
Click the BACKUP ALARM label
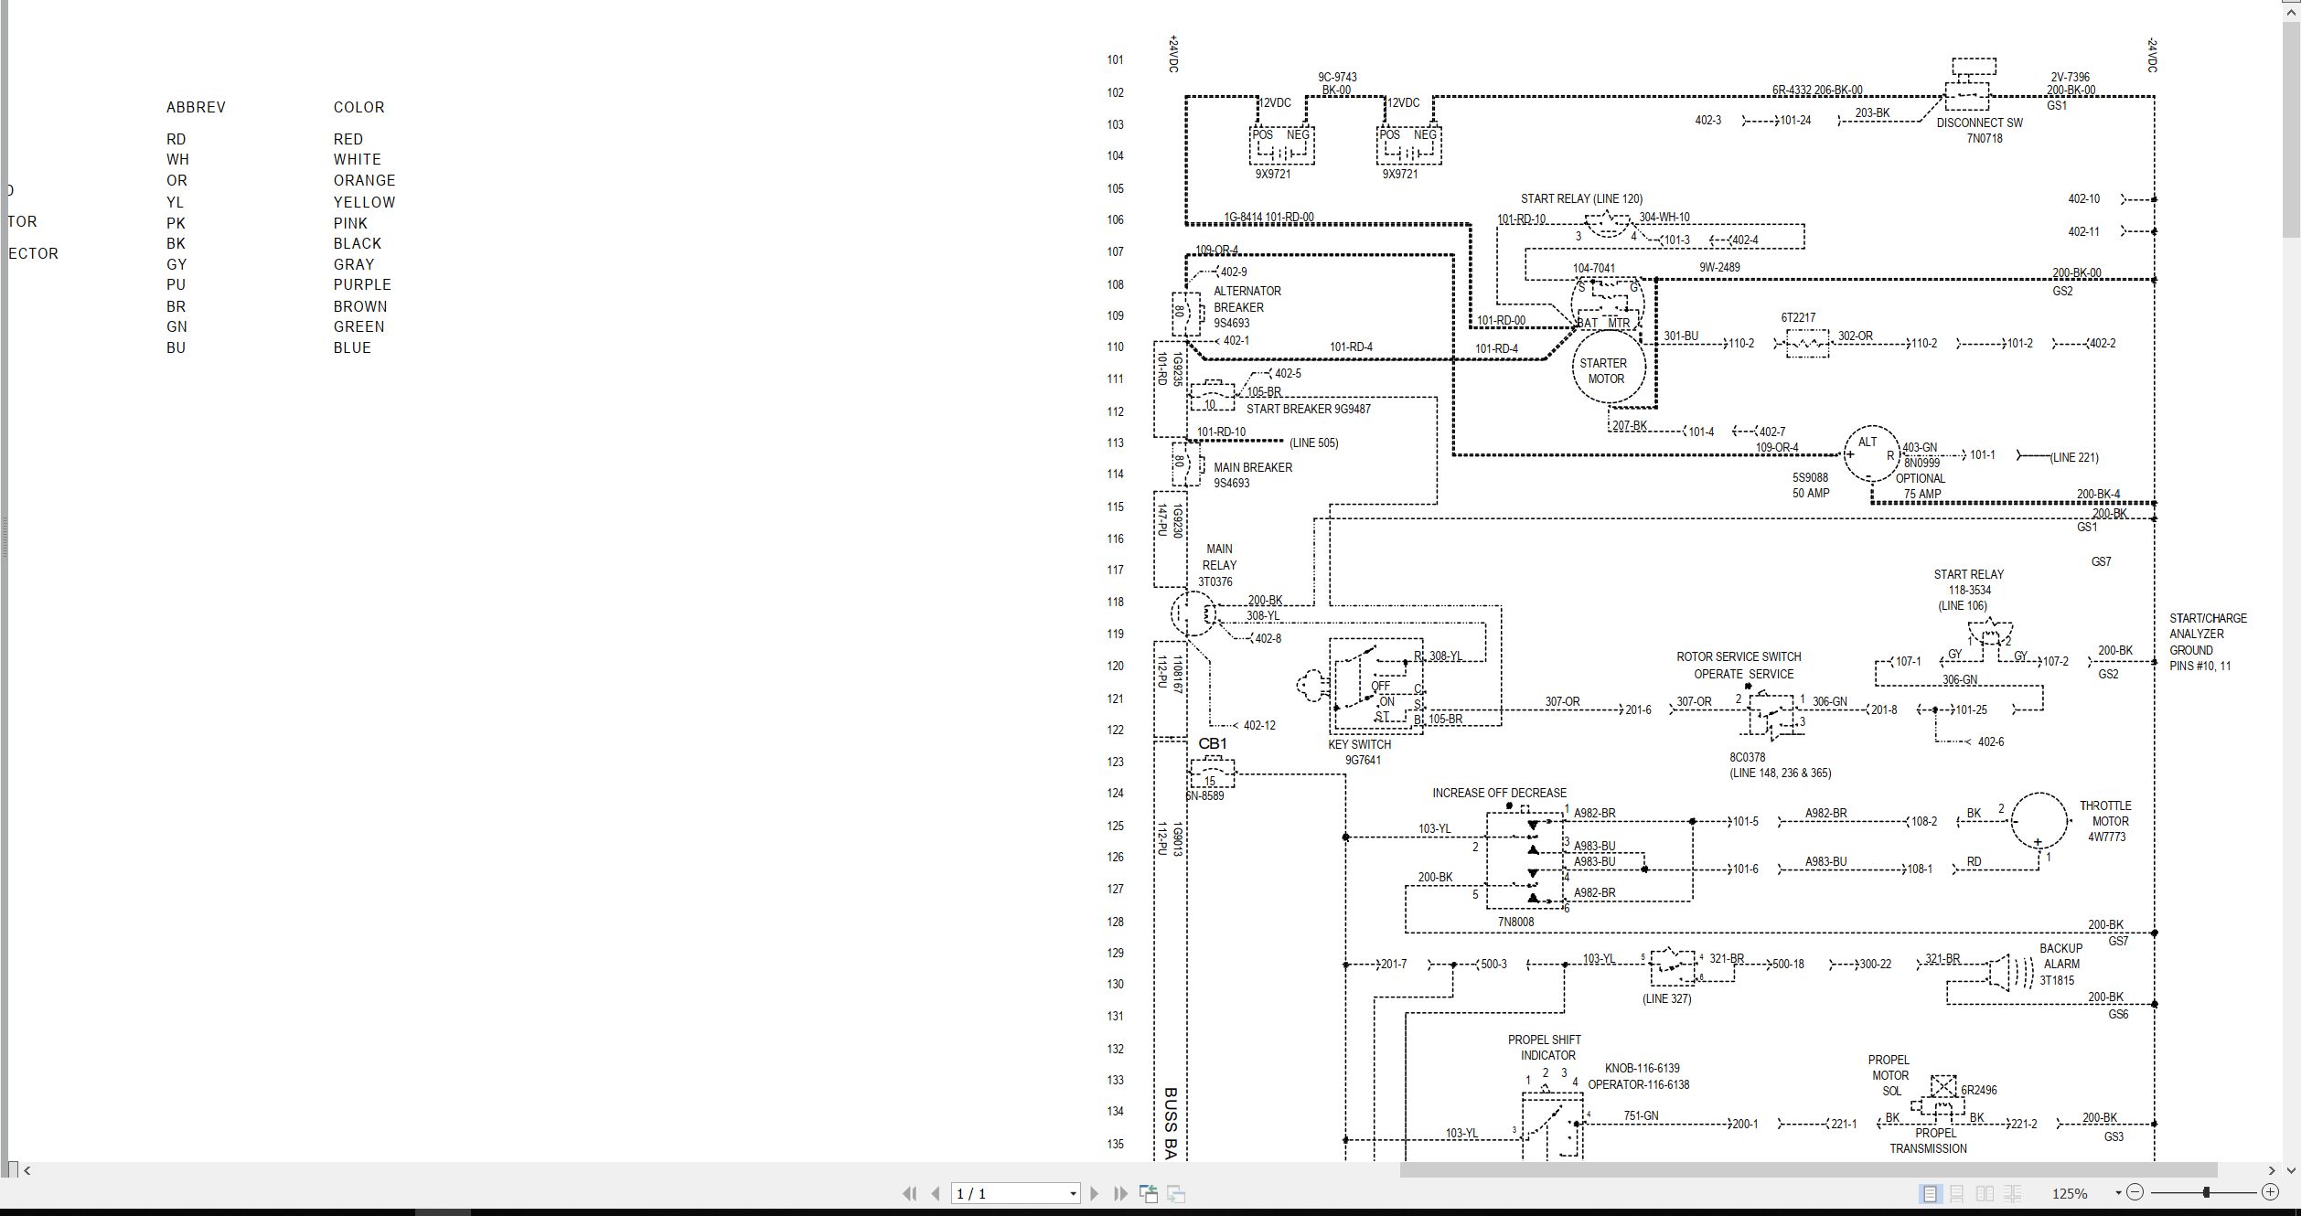pyautogui.click(x=2060, y=956)
